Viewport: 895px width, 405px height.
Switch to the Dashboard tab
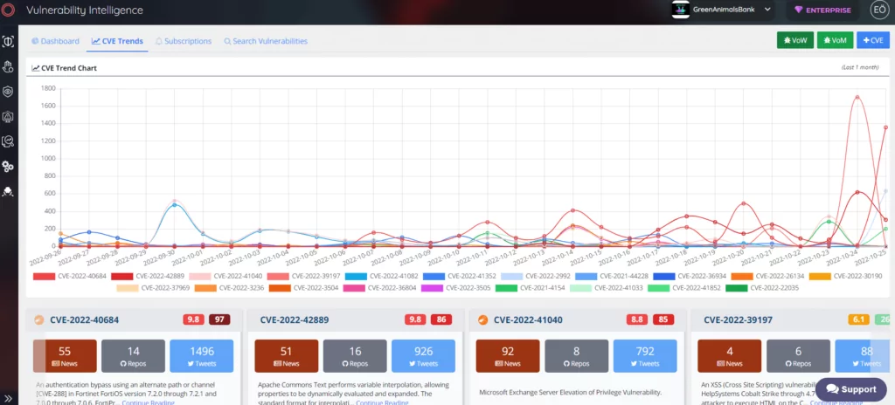pos(55,41)
